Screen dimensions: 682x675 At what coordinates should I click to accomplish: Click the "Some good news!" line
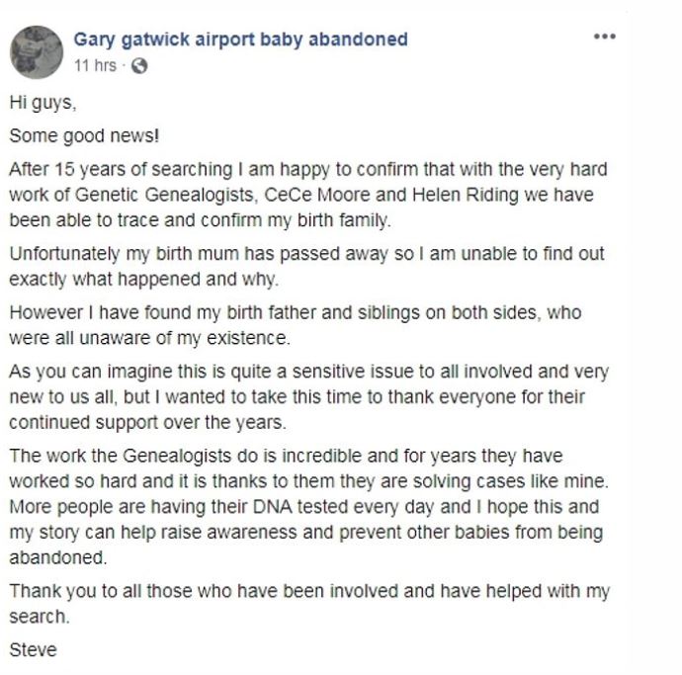pyautogui.click(x=78, y=135)
